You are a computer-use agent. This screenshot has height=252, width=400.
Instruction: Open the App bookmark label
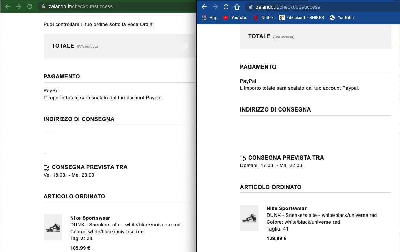click(213, 18)
